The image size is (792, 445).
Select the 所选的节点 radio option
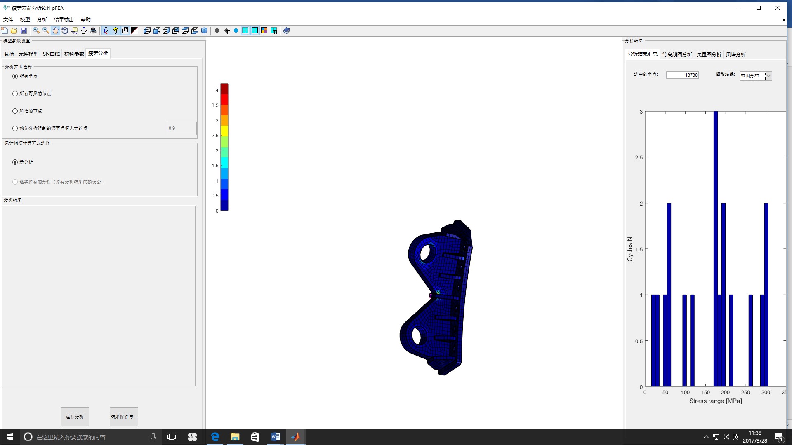pos(15,111)
